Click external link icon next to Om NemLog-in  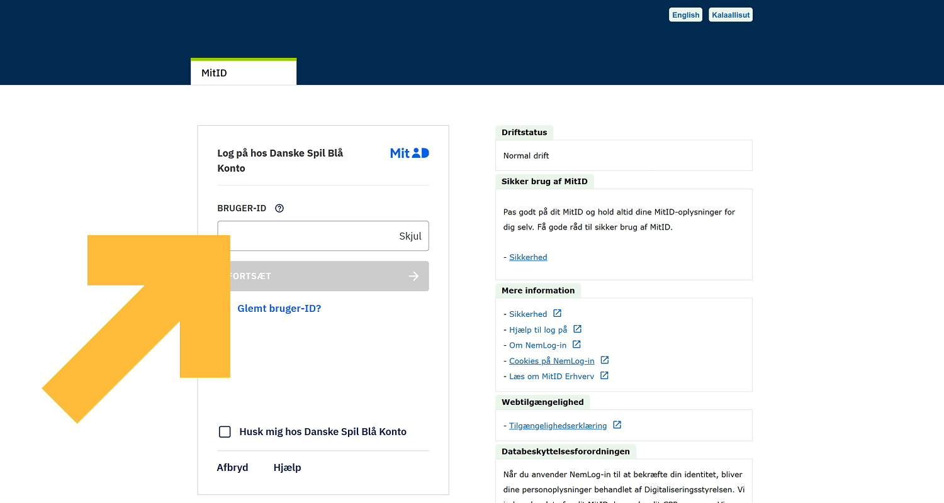[x=576, y=345]
